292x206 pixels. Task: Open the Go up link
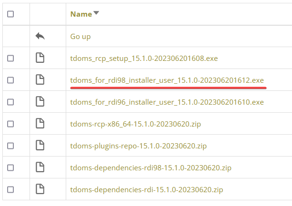80,36
